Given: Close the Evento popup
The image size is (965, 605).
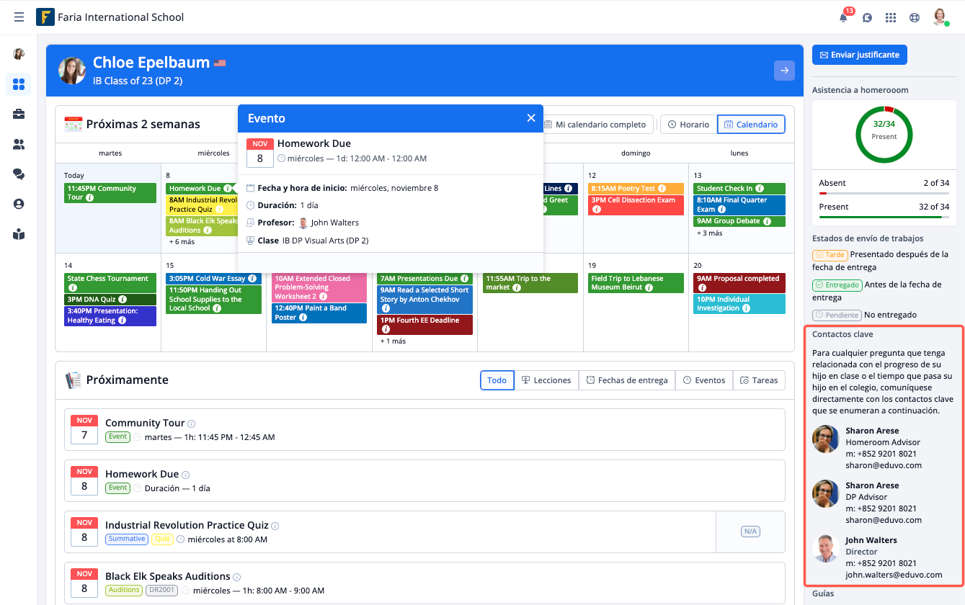Looking at the screenshot, I should point(531,118).
